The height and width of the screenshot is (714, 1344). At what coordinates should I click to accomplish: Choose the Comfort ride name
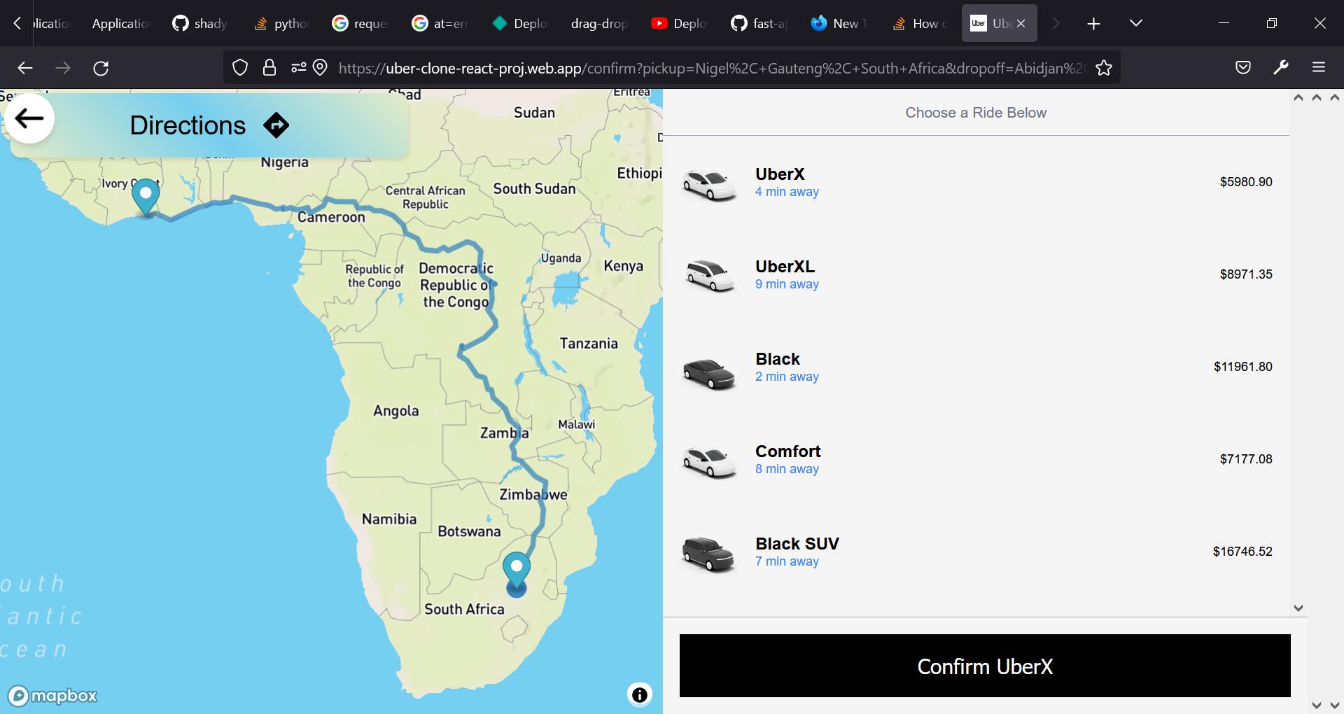(787, 451)
